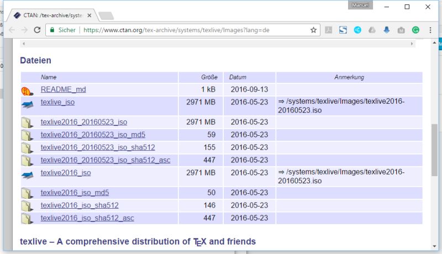Viewport: 442px width, 254px height.
Task: Download texlive2016_20160523_iso
Action: click(x=84, y=122)
